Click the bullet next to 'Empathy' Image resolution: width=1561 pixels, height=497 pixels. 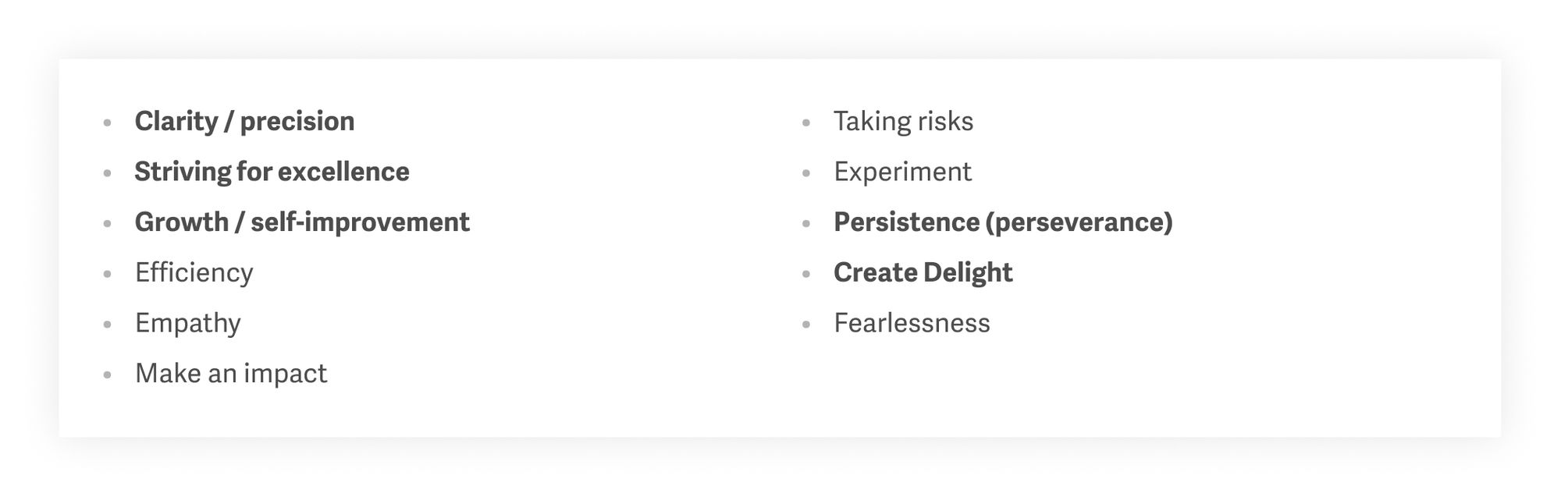coord(108,325)
